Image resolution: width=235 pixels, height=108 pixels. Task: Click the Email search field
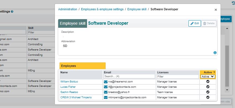click(x=129, y=76)
